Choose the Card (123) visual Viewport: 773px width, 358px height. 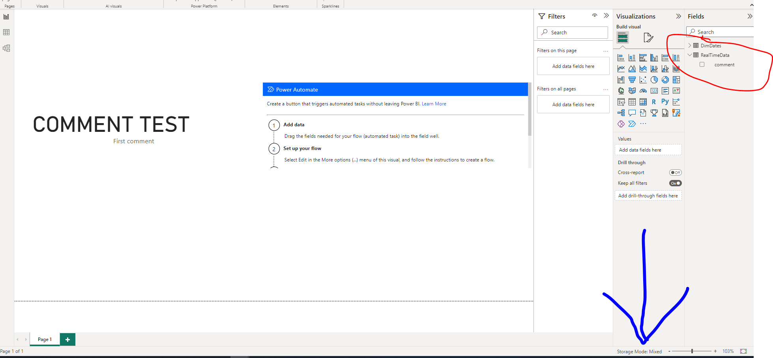coord(654,91)
